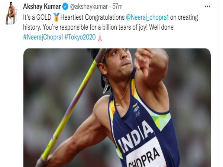
Task: Click the INDIA lettering on the jersey
Action: (x=135, y=137)
